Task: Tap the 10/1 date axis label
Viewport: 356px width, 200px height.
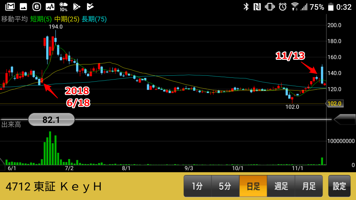Action: pos(238,168)
